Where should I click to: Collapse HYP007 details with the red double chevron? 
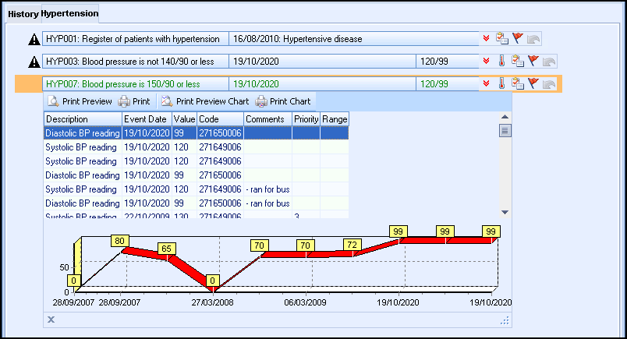[486, 84]
